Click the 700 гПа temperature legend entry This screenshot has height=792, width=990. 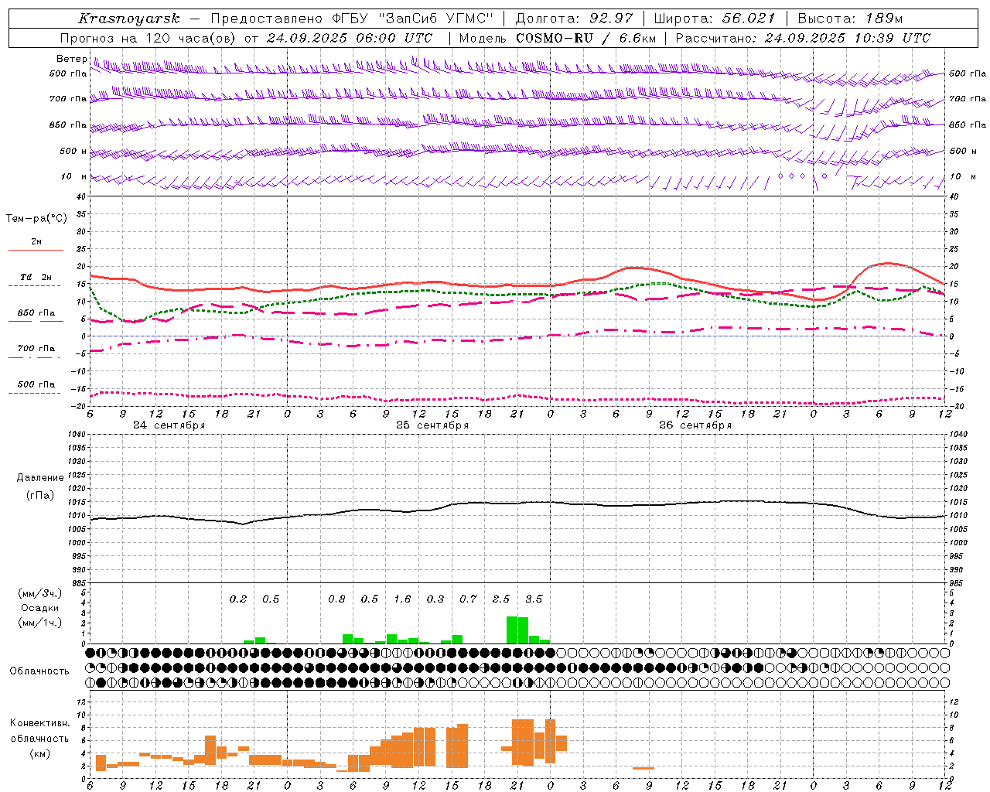click(x=36, y=349)
